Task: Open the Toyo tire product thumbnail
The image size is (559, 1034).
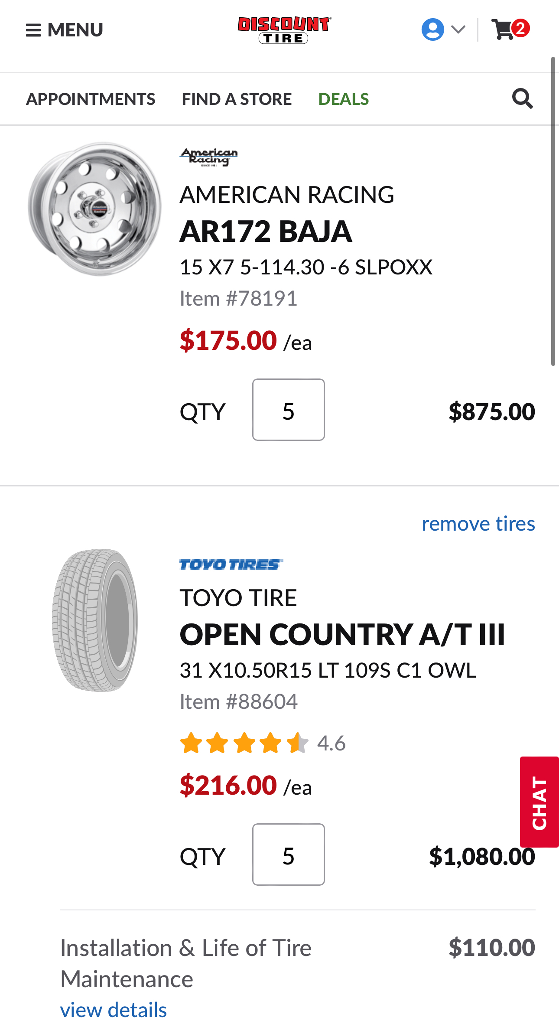Action: (x=95, y=620)
